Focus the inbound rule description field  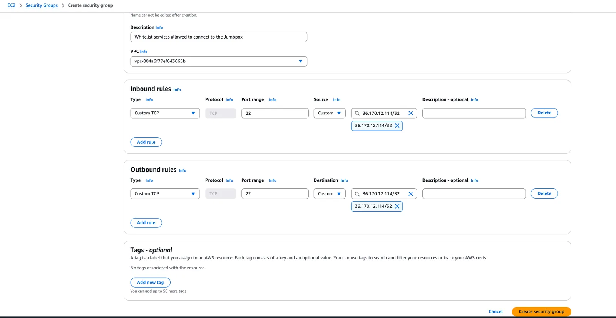point(474,113)
